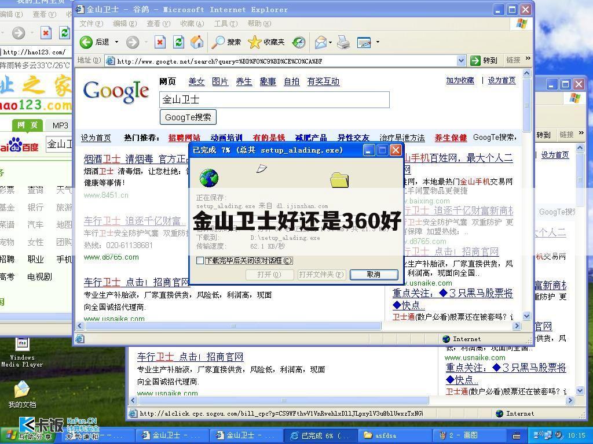Click the Mail envelope icon in the toolbar
The image size is (593, 444).
(x=321, y=42)
